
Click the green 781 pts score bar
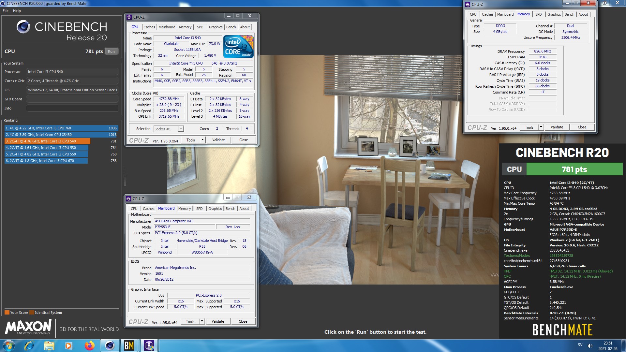point(574,169)
